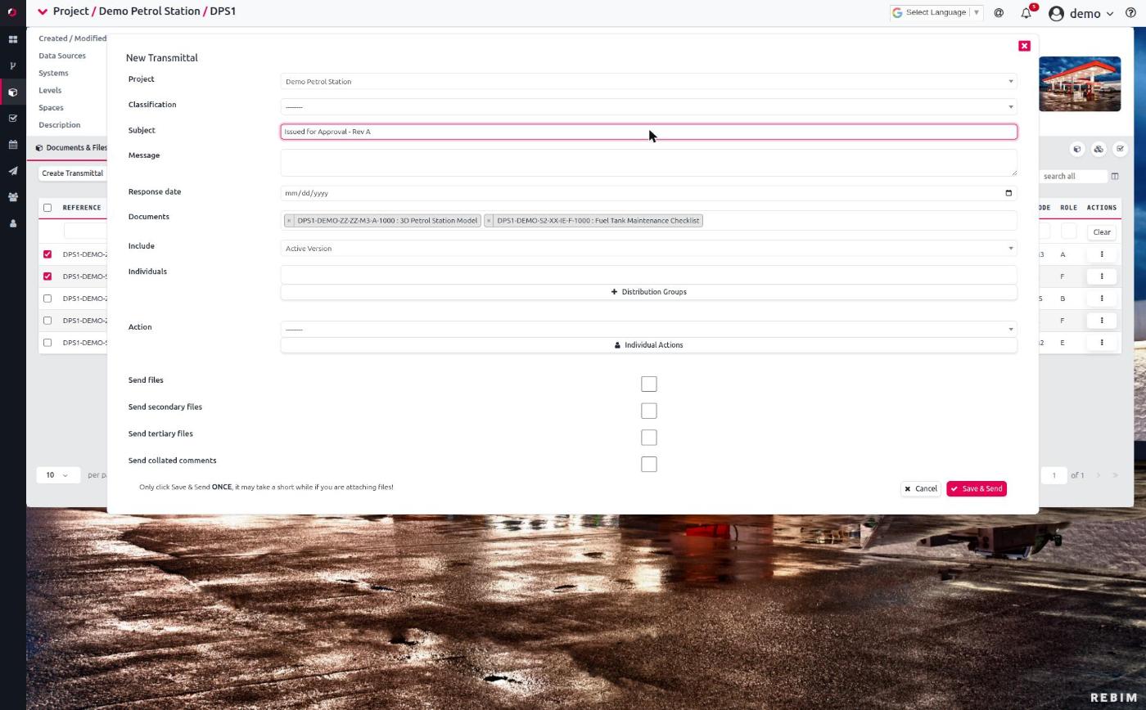This screenshot has width=1146, height=710.
Task: Open the notifications bell
Action: (x=1026, y=13)
